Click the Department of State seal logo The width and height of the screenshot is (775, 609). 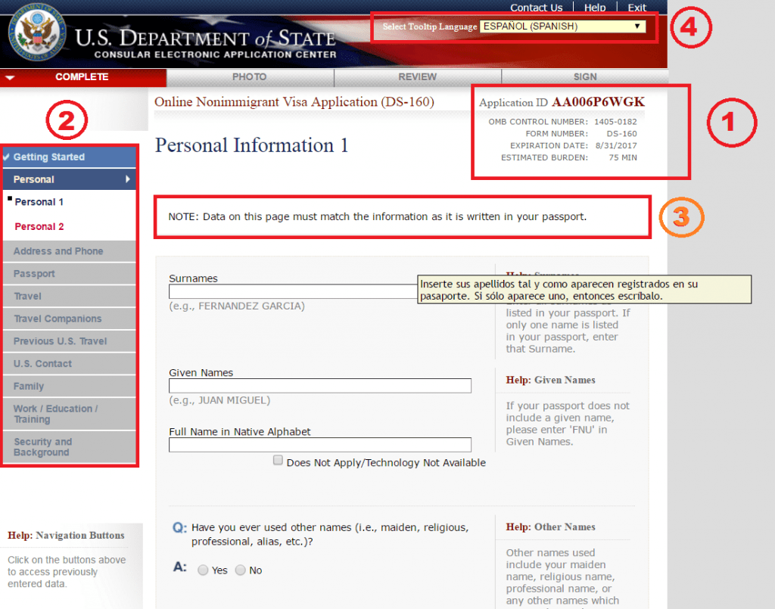click(38, 32)
